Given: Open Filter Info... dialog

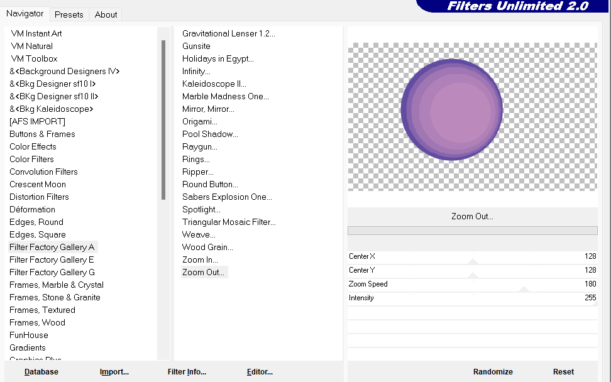Looking at the screenshot, I should coord(187,372).
